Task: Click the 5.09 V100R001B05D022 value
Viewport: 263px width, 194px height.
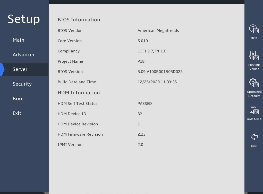Action: click(x=160, y=72)
